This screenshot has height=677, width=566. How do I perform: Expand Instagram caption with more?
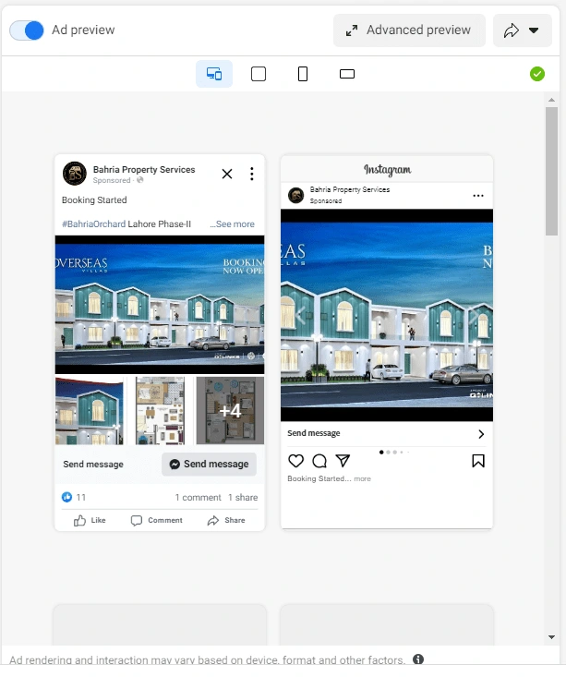[x=362, y=478]
